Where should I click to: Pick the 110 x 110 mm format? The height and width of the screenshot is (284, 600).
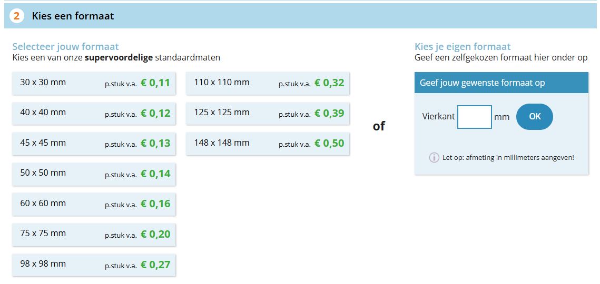[268, 83]
